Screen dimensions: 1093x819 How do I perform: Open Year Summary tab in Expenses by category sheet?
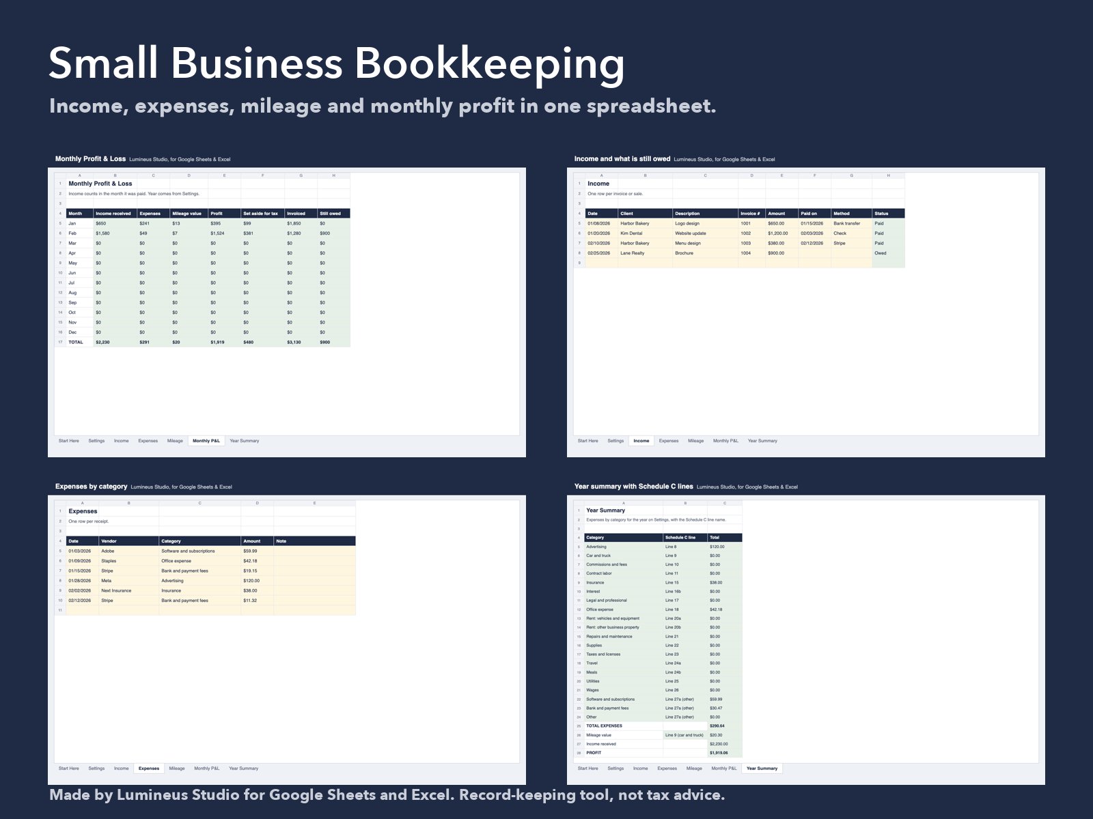(x=243, y=768)
